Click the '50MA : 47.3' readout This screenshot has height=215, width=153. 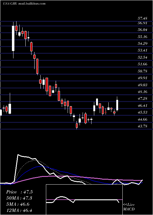click(19, 198)
